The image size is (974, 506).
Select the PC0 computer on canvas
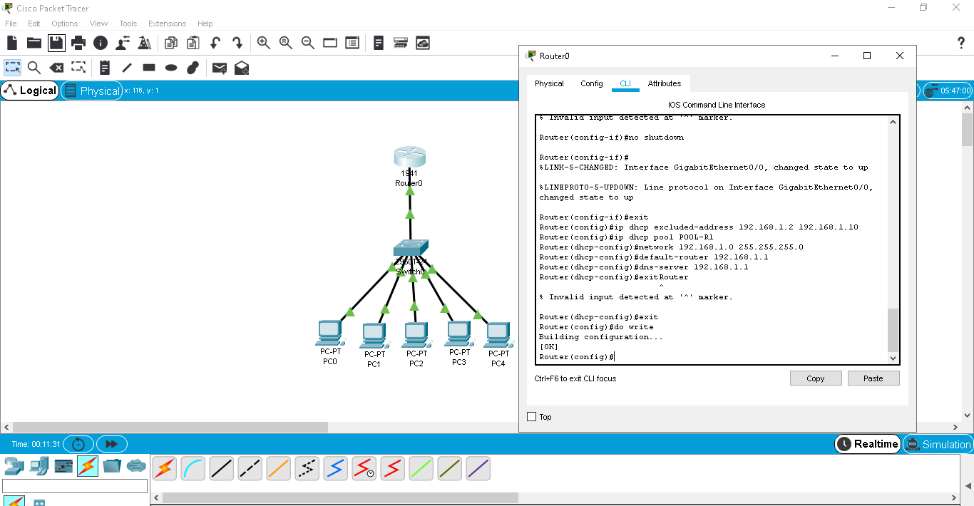(329, 333)
